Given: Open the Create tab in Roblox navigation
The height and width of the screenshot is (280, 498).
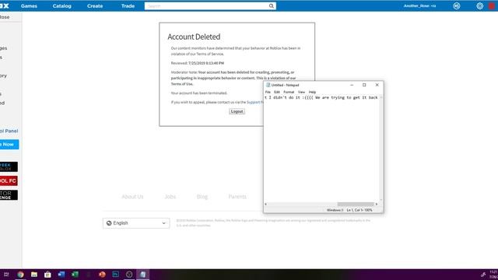Looking at the screenshot, I should [x=95, y=6].
